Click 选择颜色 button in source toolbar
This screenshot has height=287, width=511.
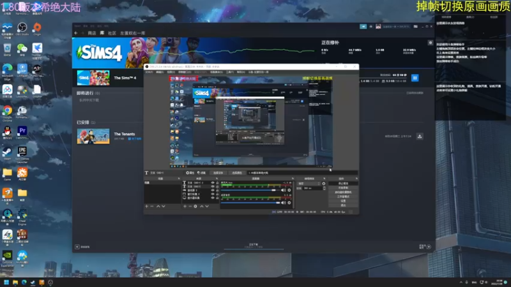pos(237,173)
